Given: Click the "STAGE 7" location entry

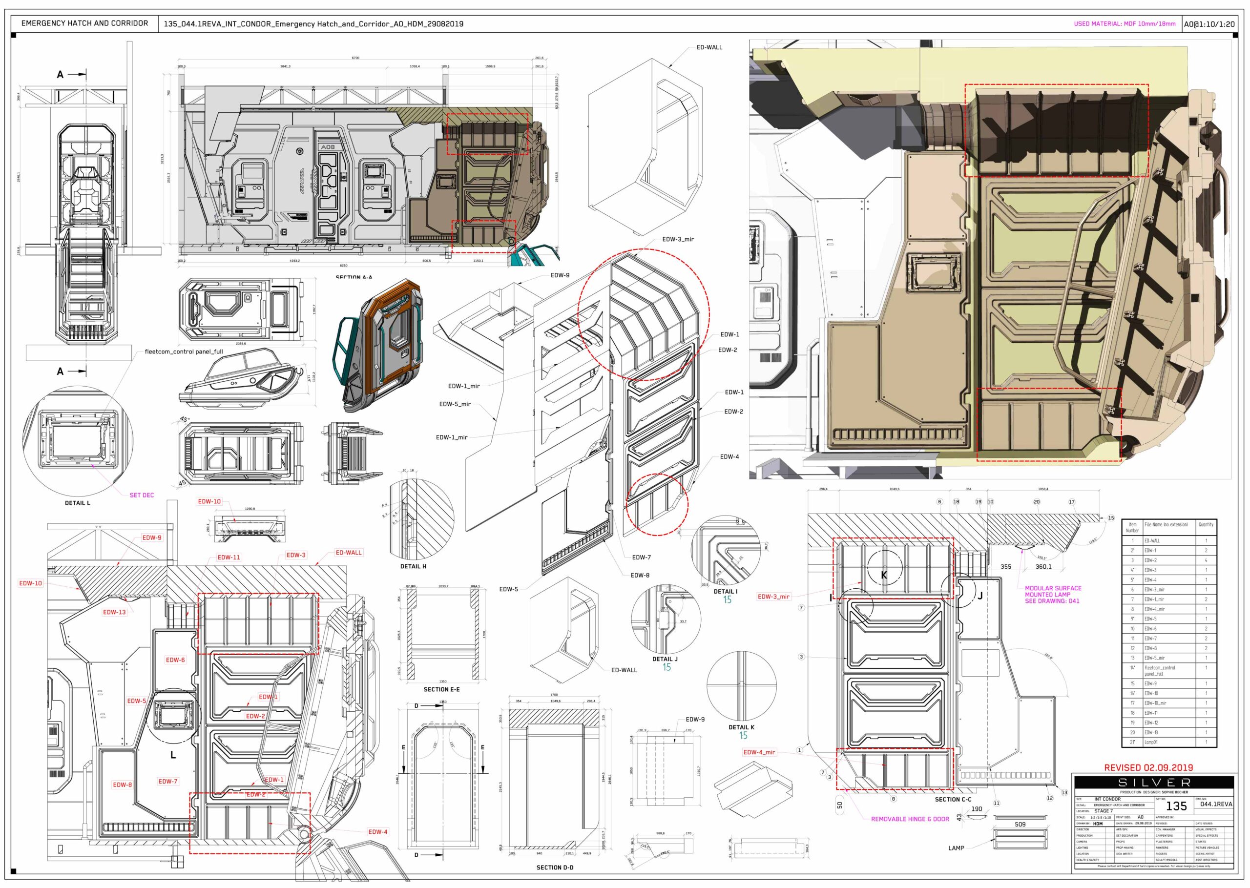Looking at the screenshot, I should click(x=1104, y=811).
